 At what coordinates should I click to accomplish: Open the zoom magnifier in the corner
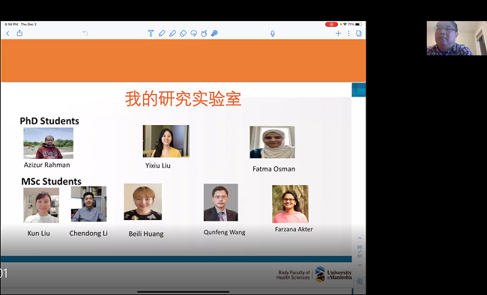click(360, 282)
